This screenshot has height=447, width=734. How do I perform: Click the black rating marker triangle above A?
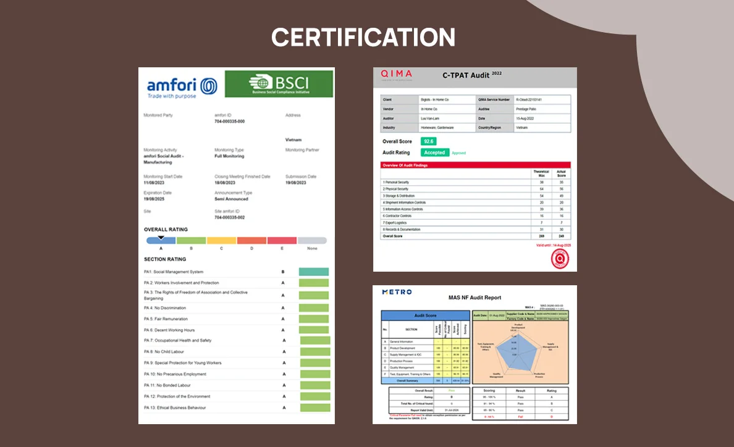coord(161,238)
